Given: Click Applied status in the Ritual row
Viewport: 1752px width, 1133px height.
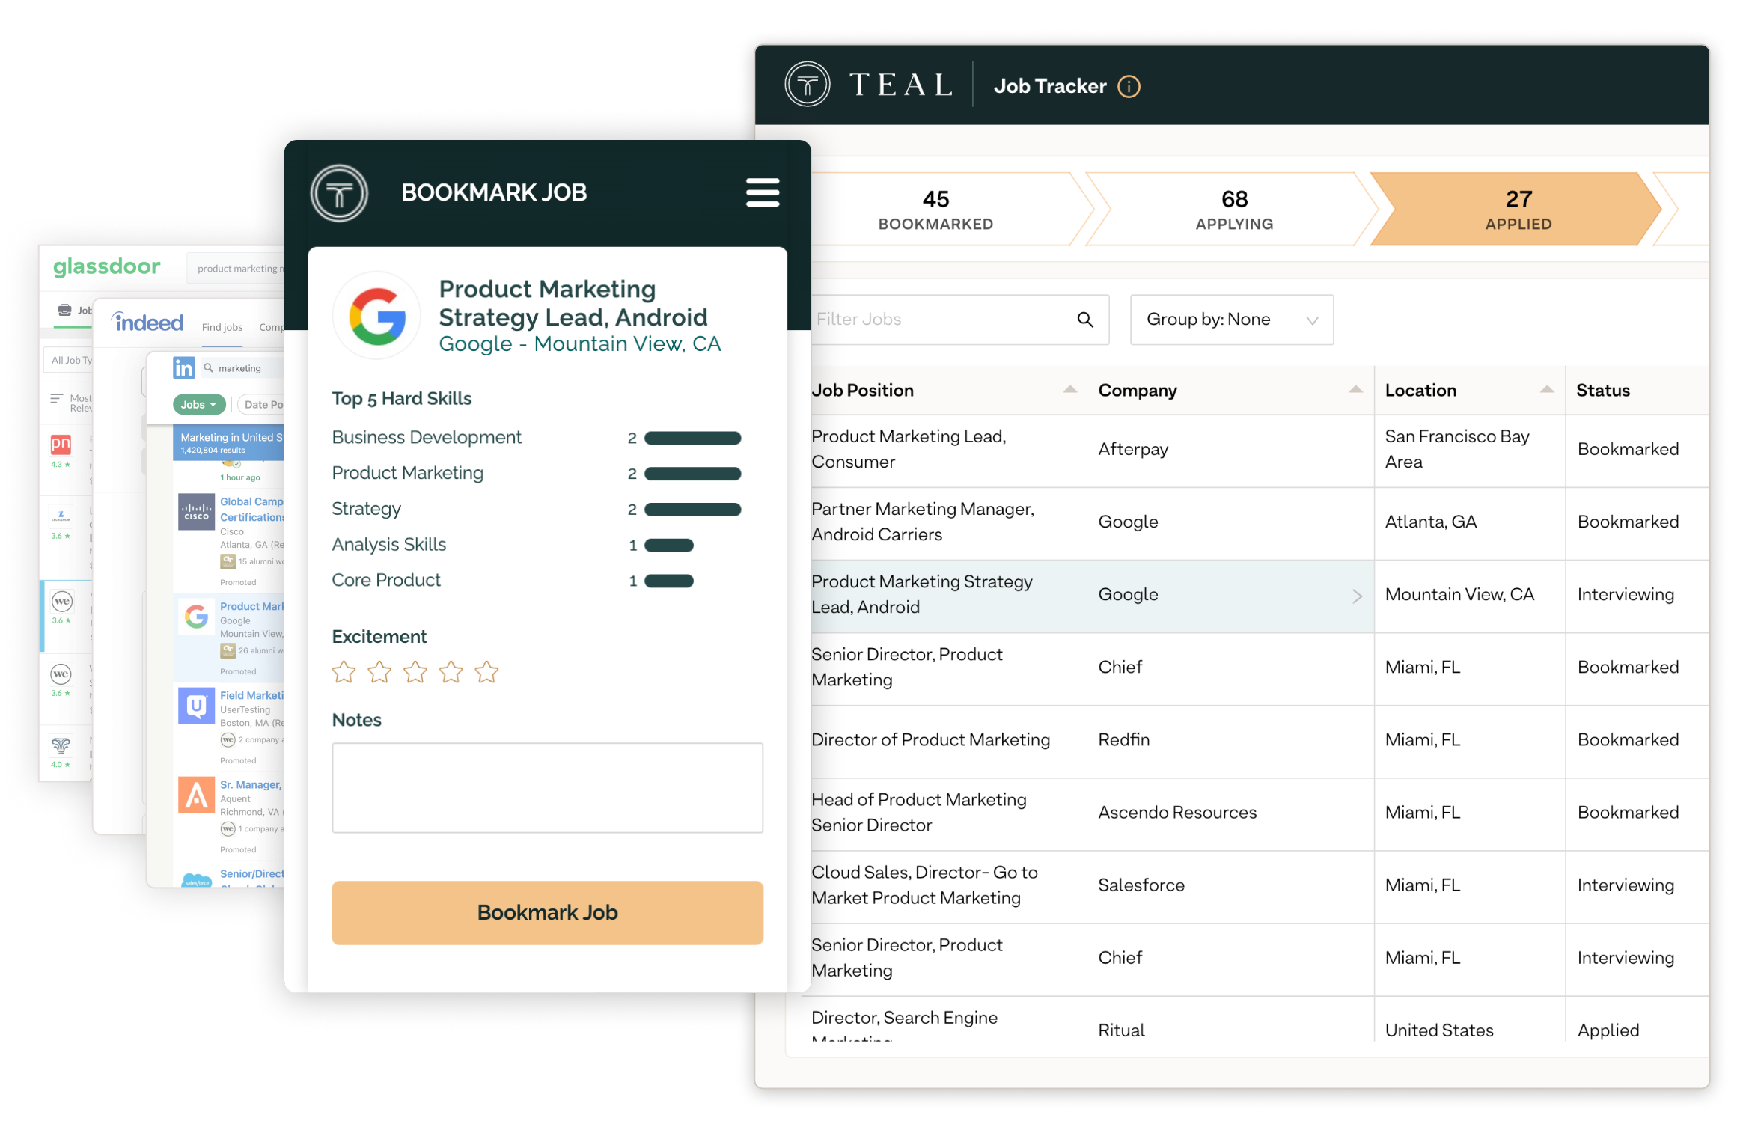Looking at the screenshot, I should (x=1608, y=1030).
